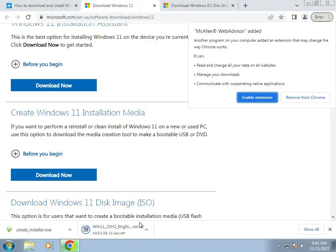Viewport: 336px width, 252px height.
Task: Enable the McAfee WebAdvisor extension
Action: pos(257,97)
